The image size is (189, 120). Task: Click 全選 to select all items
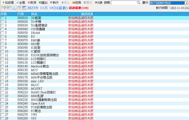click(18, 2)
